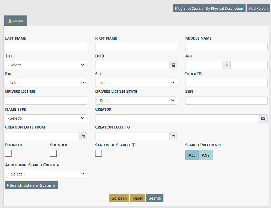The height and width of the screenshot is (208, 271).
Task: Open the Title dropdown
Action: click(46, 65)
